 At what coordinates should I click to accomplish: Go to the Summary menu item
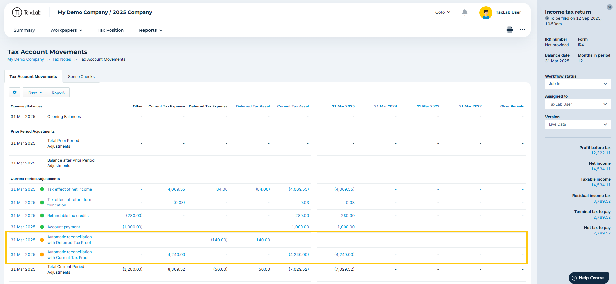click(x=24, y=30)
